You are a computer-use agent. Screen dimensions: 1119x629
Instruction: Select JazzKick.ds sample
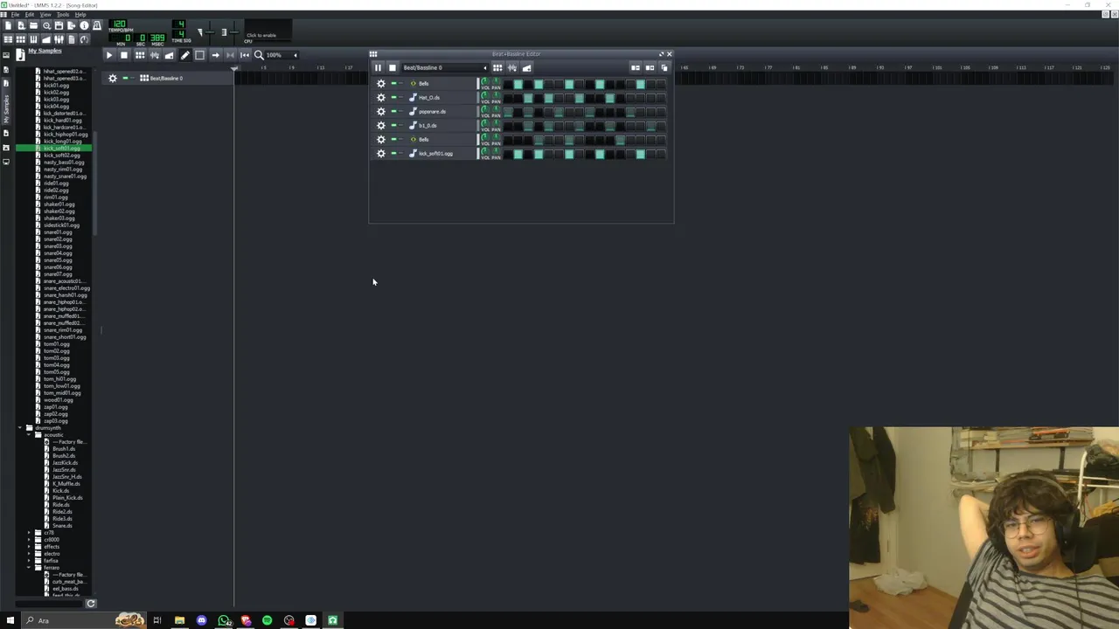pyautogui.click(x=65, y=463)
